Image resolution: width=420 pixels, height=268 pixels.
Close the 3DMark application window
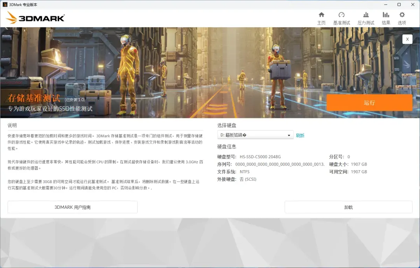[413, 4]
